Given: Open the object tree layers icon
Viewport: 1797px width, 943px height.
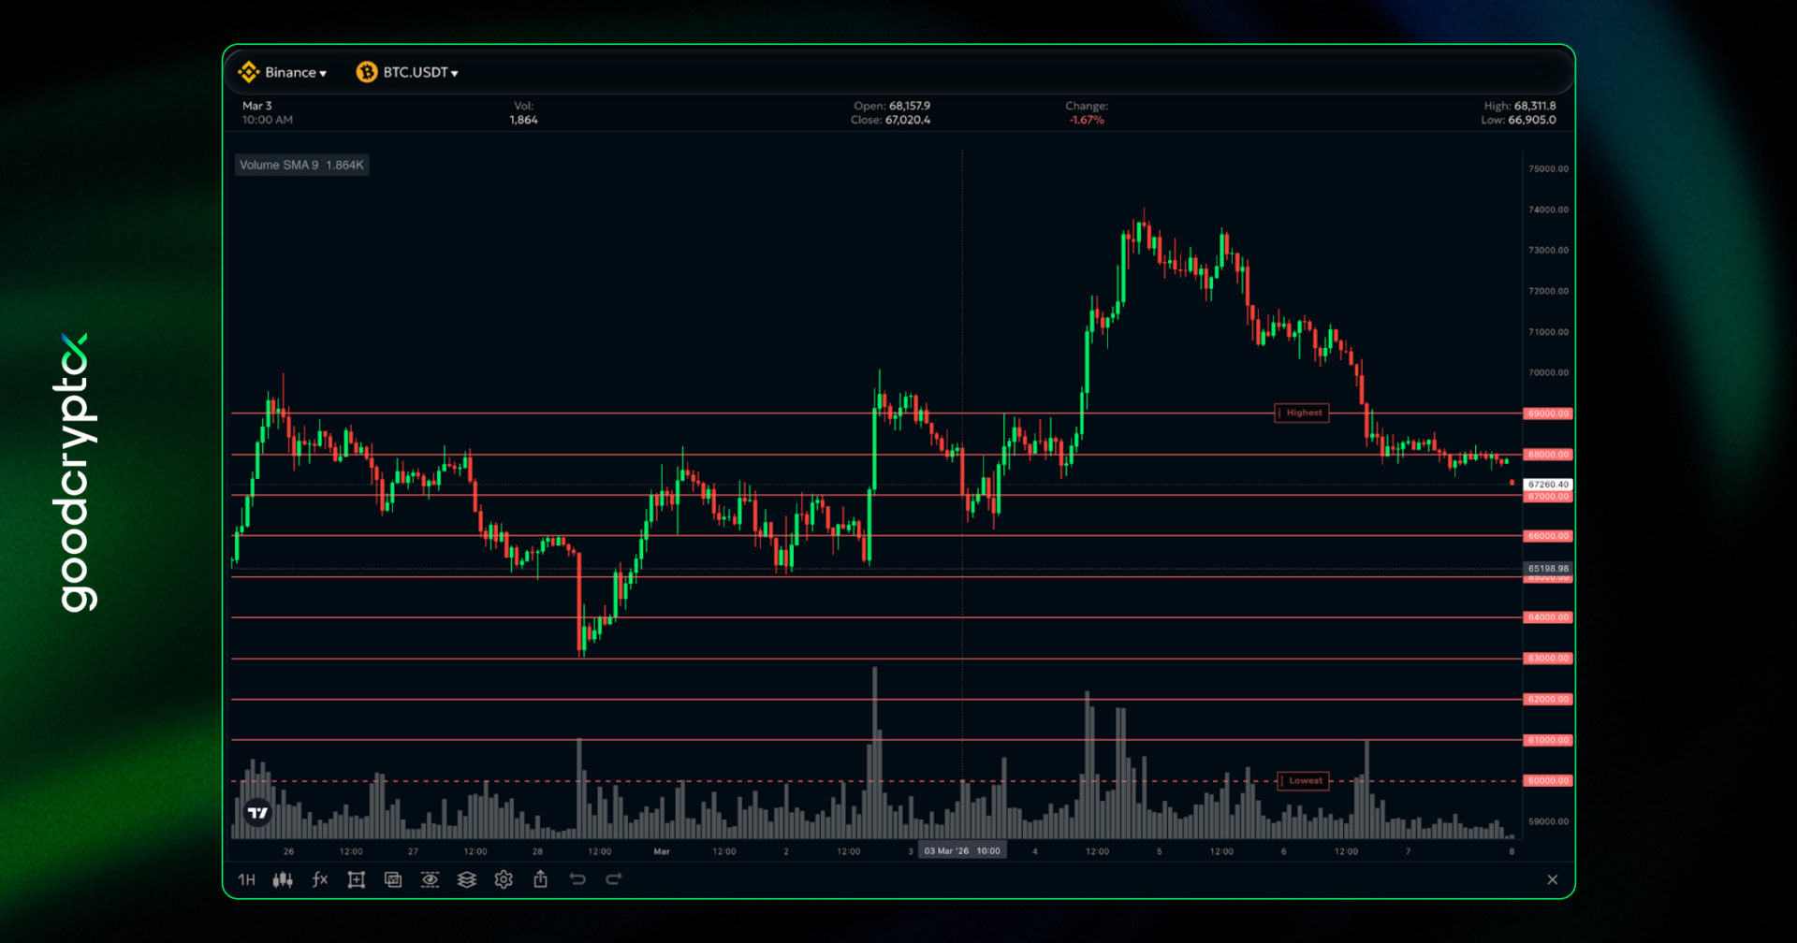Looking at the screenshot, I should (467, 879).
